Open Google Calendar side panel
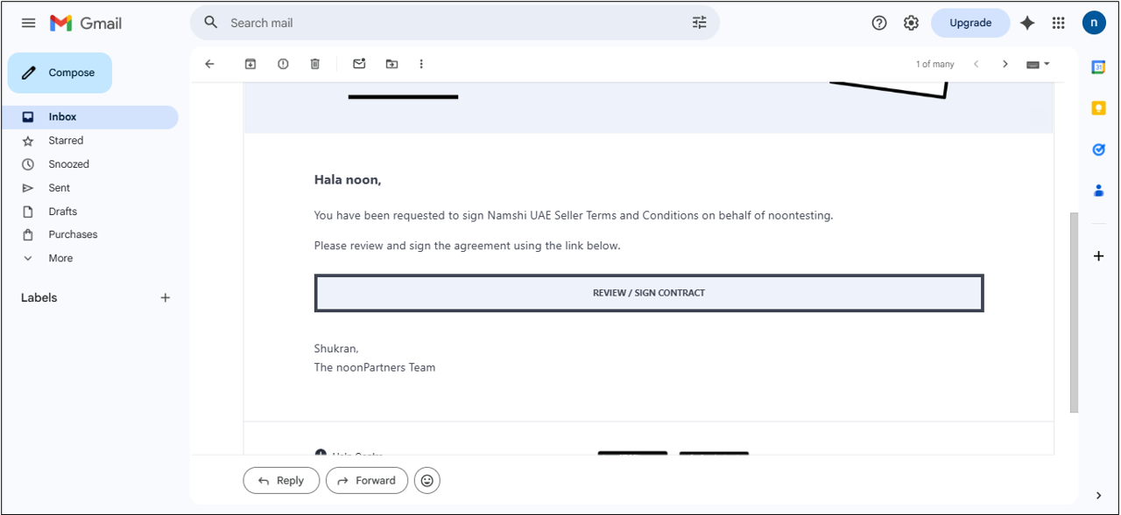This screenshot has width=1121, height=515. (1098, 68)
